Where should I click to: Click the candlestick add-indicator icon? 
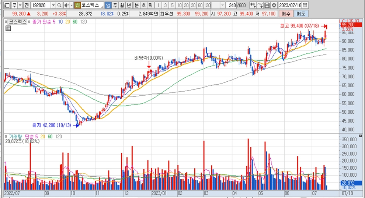[x=253, y=6]
